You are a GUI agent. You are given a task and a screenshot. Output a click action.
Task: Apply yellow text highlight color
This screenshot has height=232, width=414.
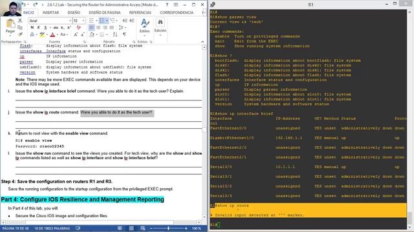(x=42, y=34)
